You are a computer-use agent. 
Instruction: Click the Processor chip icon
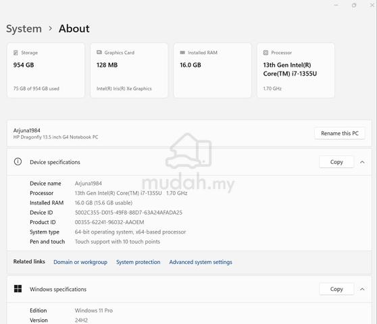pos(266,53)
